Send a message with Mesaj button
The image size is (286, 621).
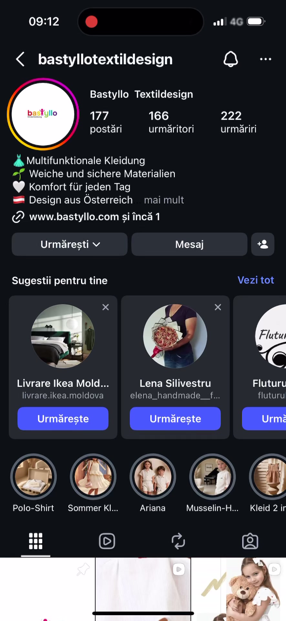(189, 244)
